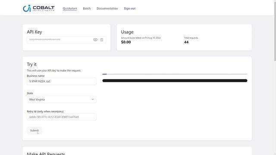Click the request progress bar
Image resolution: width=276 pixels, height=155 pixels.
tap(175, 74)
